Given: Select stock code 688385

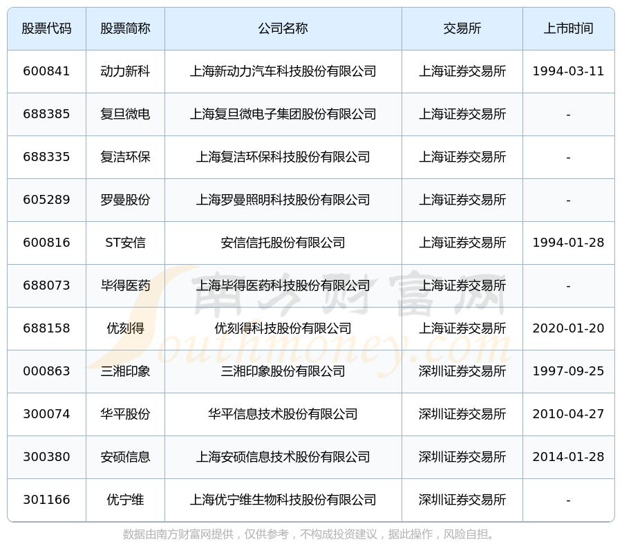Looking at the screenshot, I should (x=46, y=114).
